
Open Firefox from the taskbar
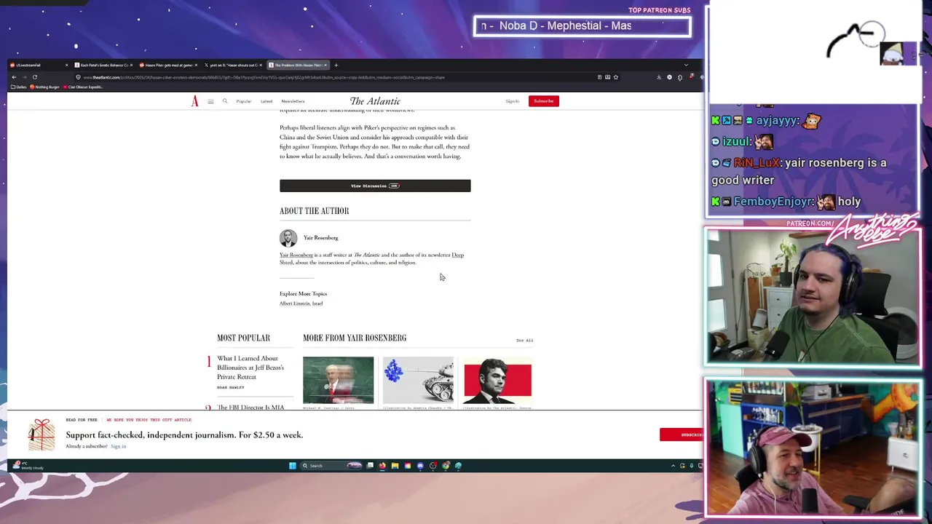click(x=382, y=466)
